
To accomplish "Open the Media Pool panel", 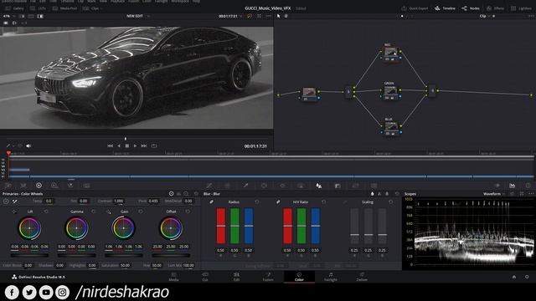I will (x=64, y=8).
